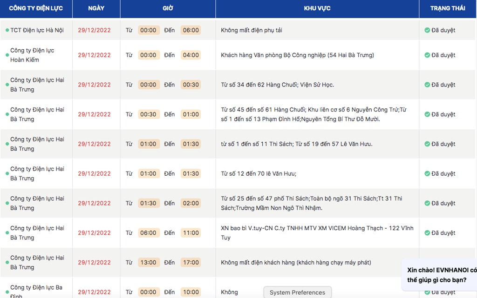
Task: Click the green dot beside TCT Điện lực Hà Nội
Action: tap(7, 30)
